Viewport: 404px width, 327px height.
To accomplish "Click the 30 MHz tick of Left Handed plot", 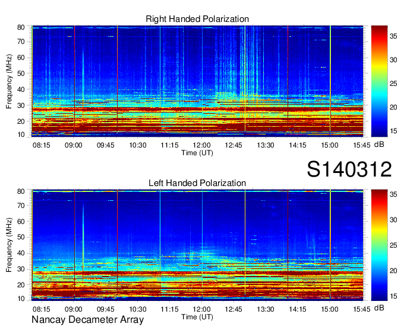I will point(21,269).
